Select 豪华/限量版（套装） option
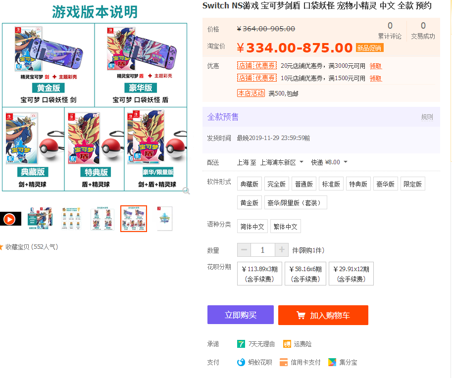 pos(296,202)
